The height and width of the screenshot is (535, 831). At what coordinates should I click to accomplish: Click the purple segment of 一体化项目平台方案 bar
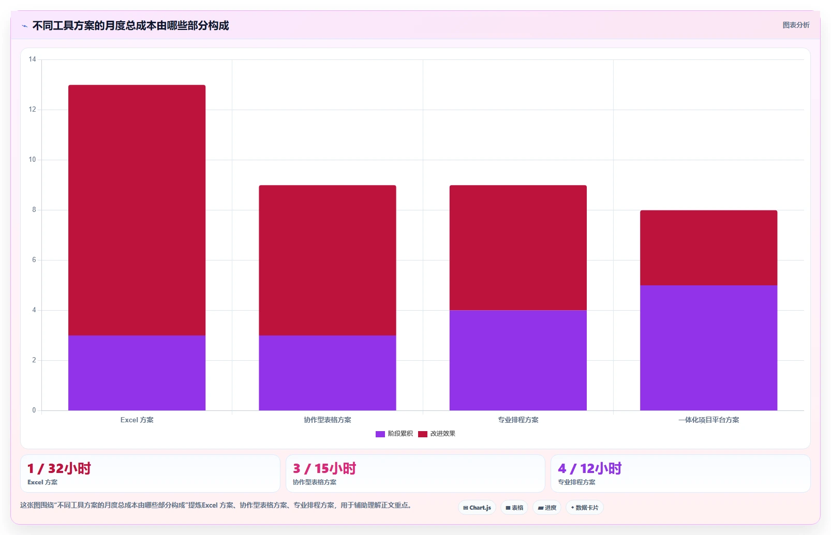coord(708,348)
